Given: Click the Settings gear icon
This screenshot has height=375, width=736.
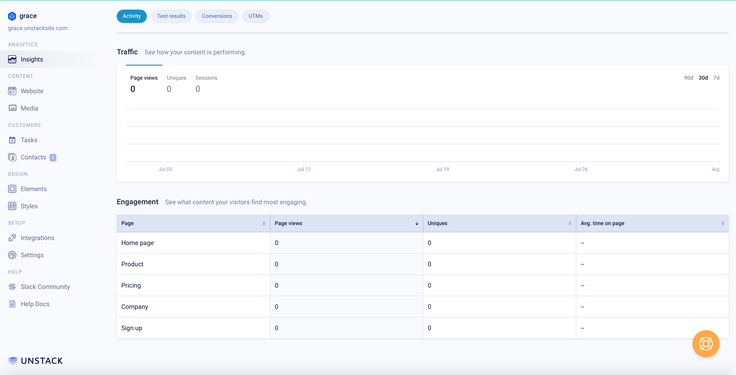Looking at the screenshot, I should point(12,255).
